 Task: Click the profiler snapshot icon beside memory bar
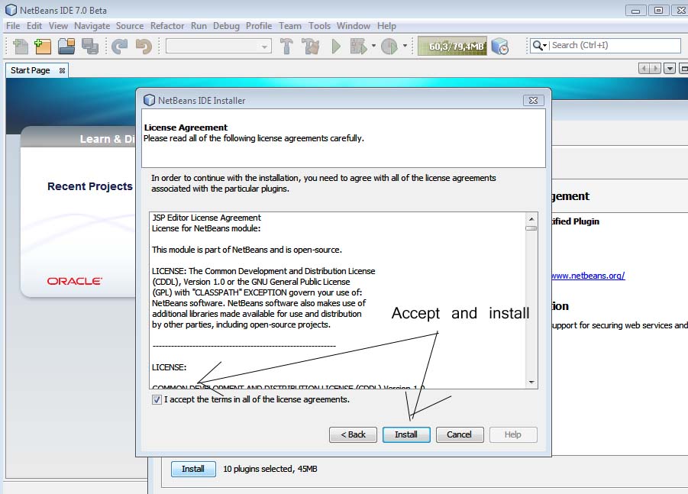(x=499, y=46)
